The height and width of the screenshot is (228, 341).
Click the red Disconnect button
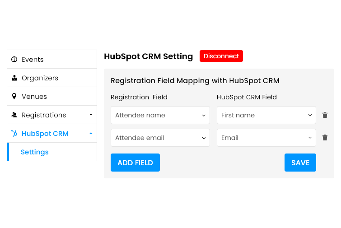[221, 56]
